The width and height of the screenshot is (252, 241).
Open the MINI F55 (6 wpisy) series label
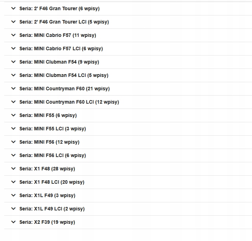(x=48, y=115)
